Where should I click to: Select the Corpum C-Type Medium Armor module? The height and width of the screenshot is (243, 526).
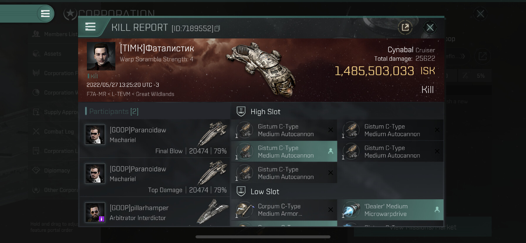[284, 210]
